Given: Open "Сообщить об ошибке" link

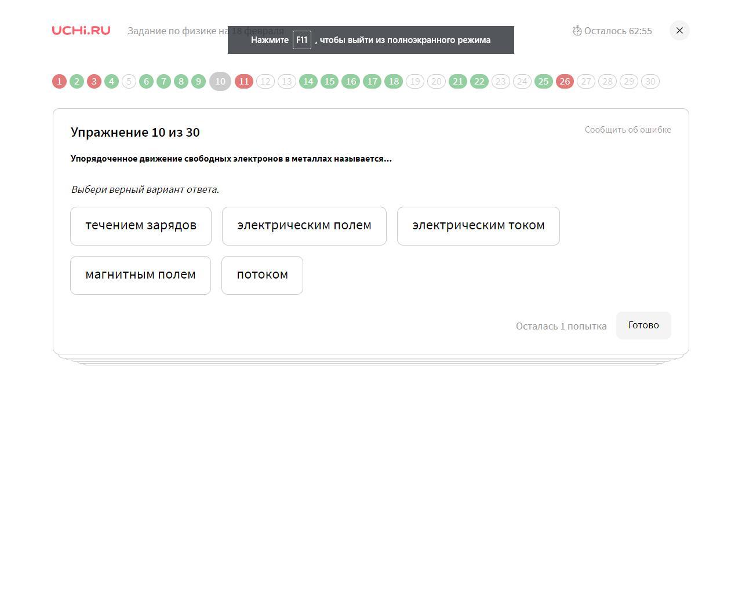Looking at the screenshot, I should click(628, 130).
